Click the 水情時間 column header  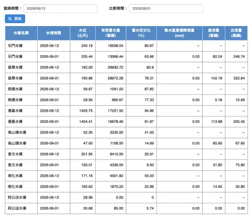(54, 33)
